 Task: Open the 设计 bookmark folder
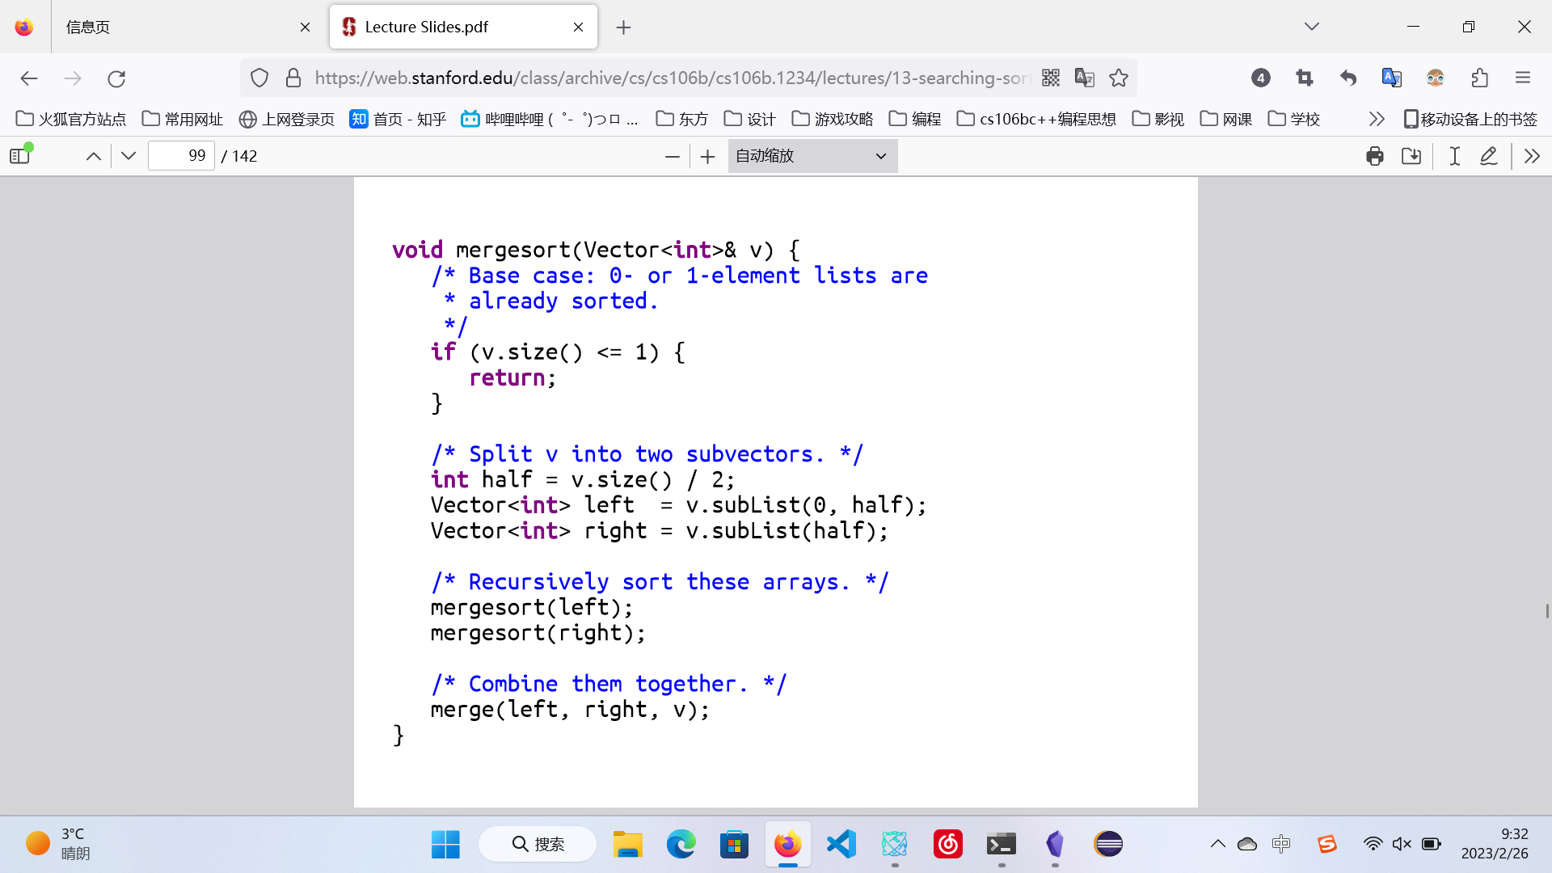(x=750, y=119)
